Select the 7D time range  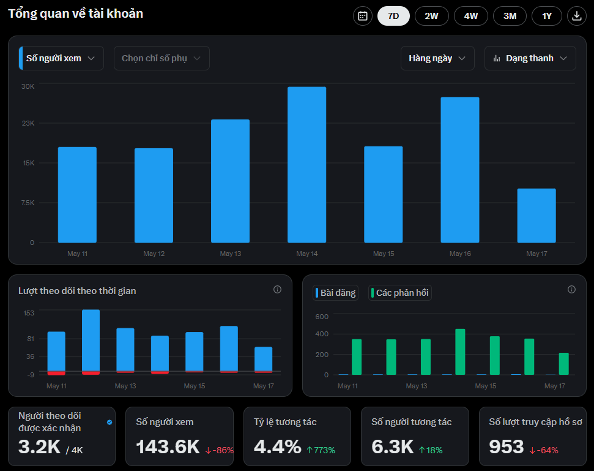click(x=393, y=16)
